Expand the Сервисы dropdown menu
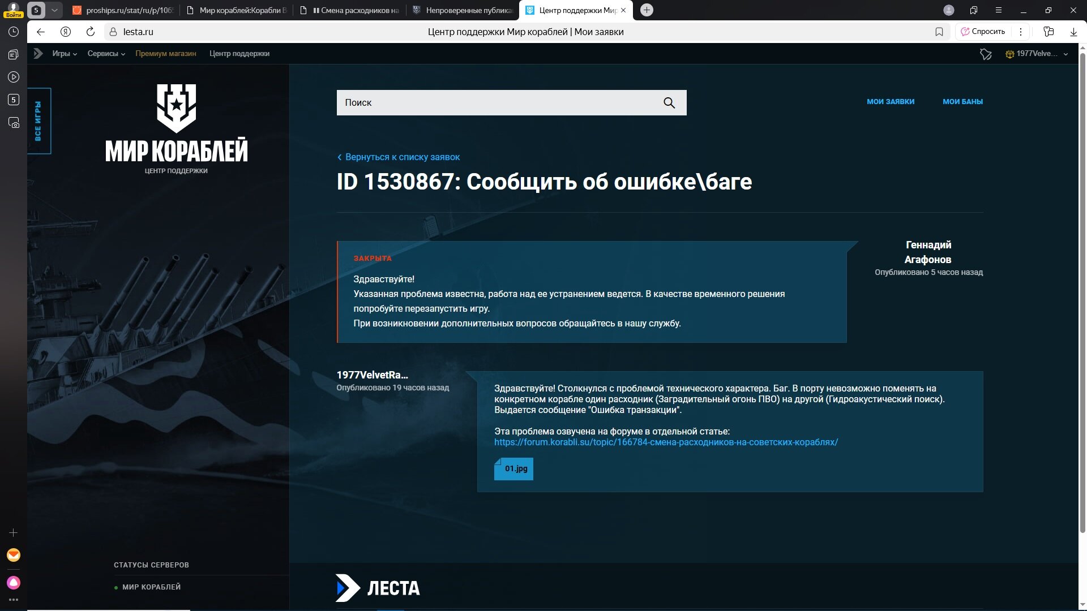This screenshot has height=611, width=1087. (x=106, y=54)
